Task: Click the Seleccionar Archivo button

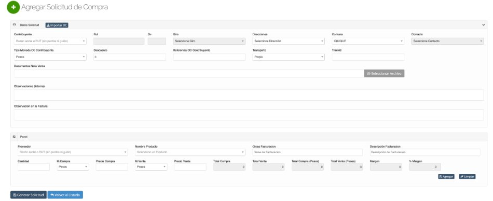Action: [384, 73]
